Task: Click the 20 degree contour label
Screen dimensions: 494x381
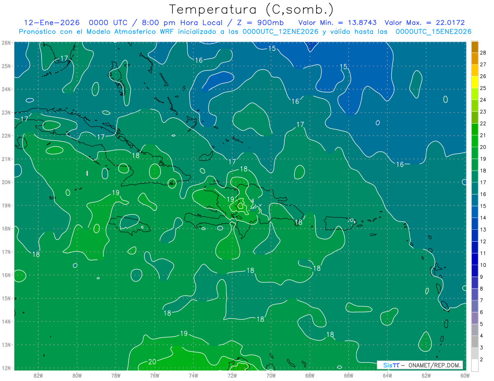Action: [152, 362]
